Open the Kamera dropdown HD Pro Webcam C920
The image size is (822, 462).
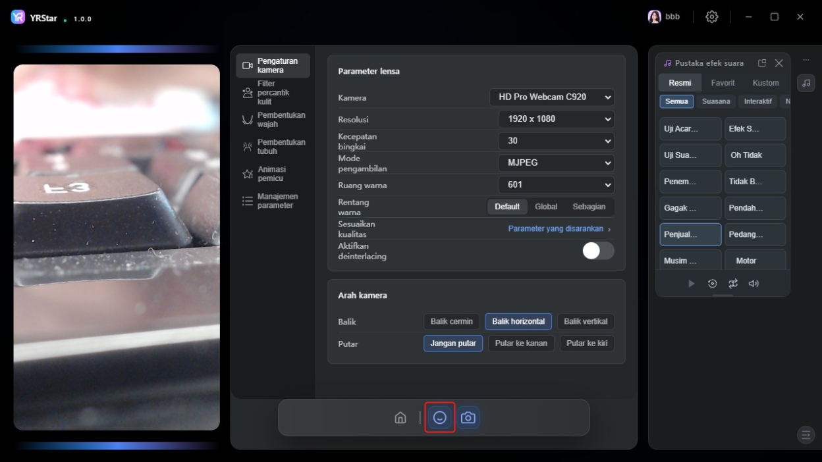(x=552, y=97)
